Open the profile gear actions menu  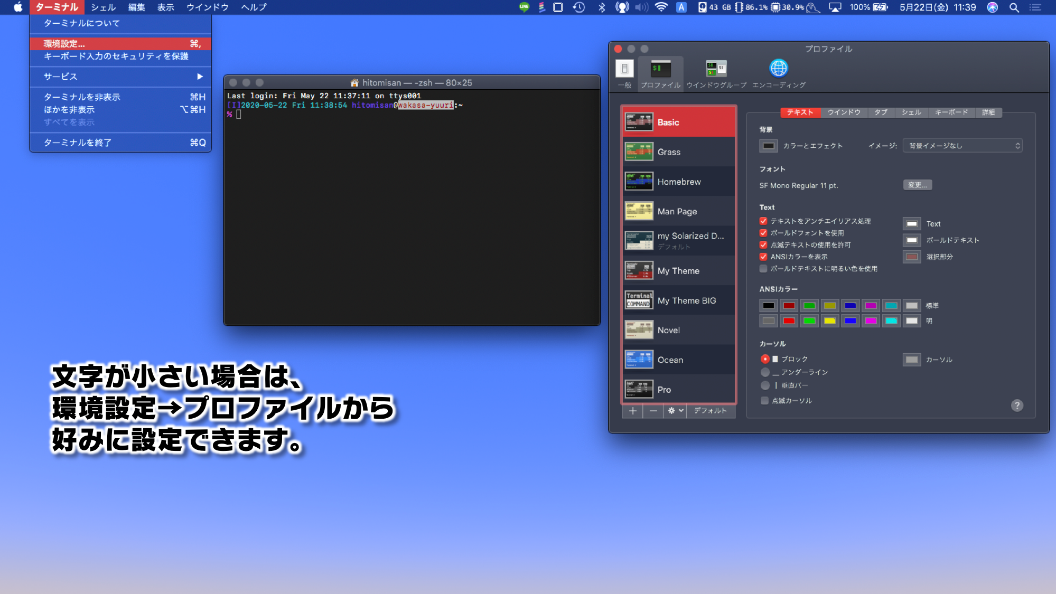(675, 411)
